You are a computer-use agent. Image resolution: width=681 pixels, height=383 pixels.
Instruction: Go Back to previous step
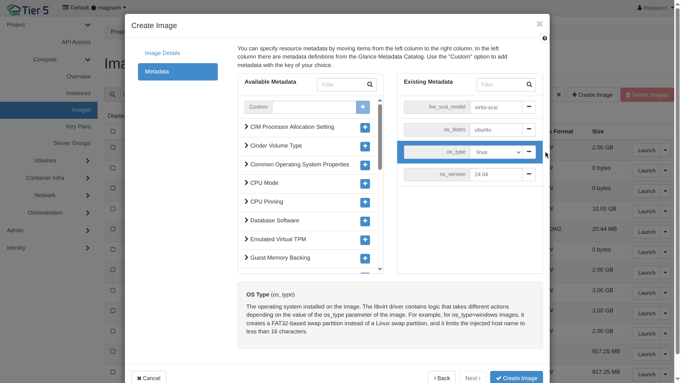point(442,378)
